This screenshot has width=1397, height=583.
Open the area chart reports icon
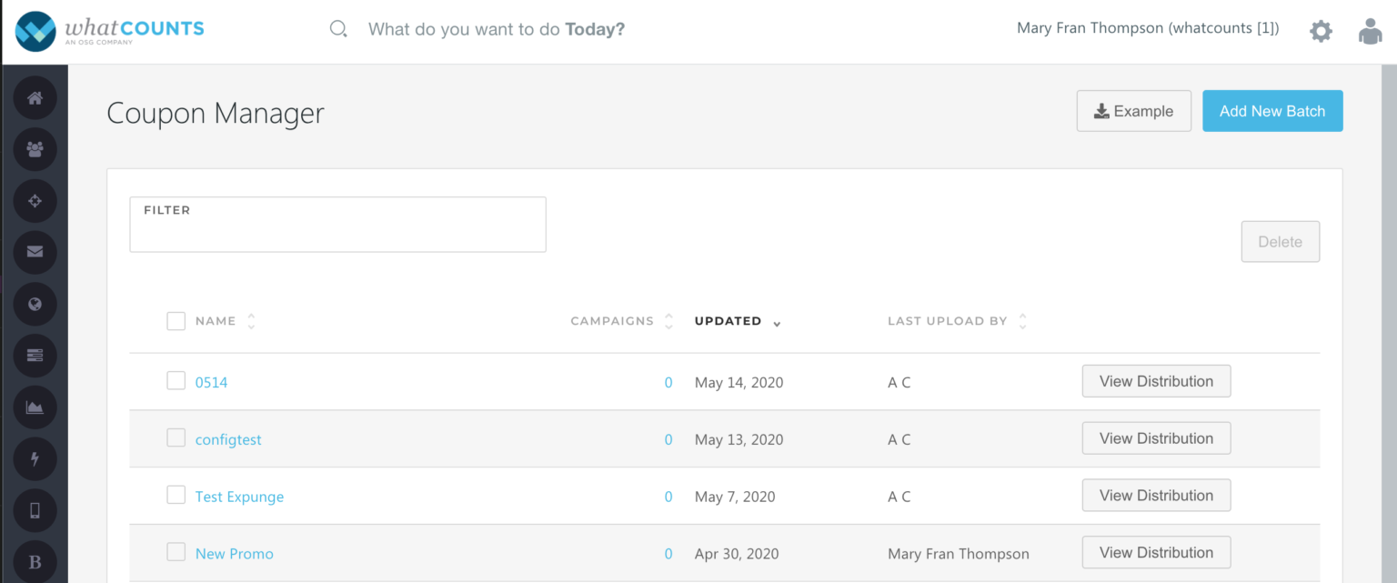35,407
